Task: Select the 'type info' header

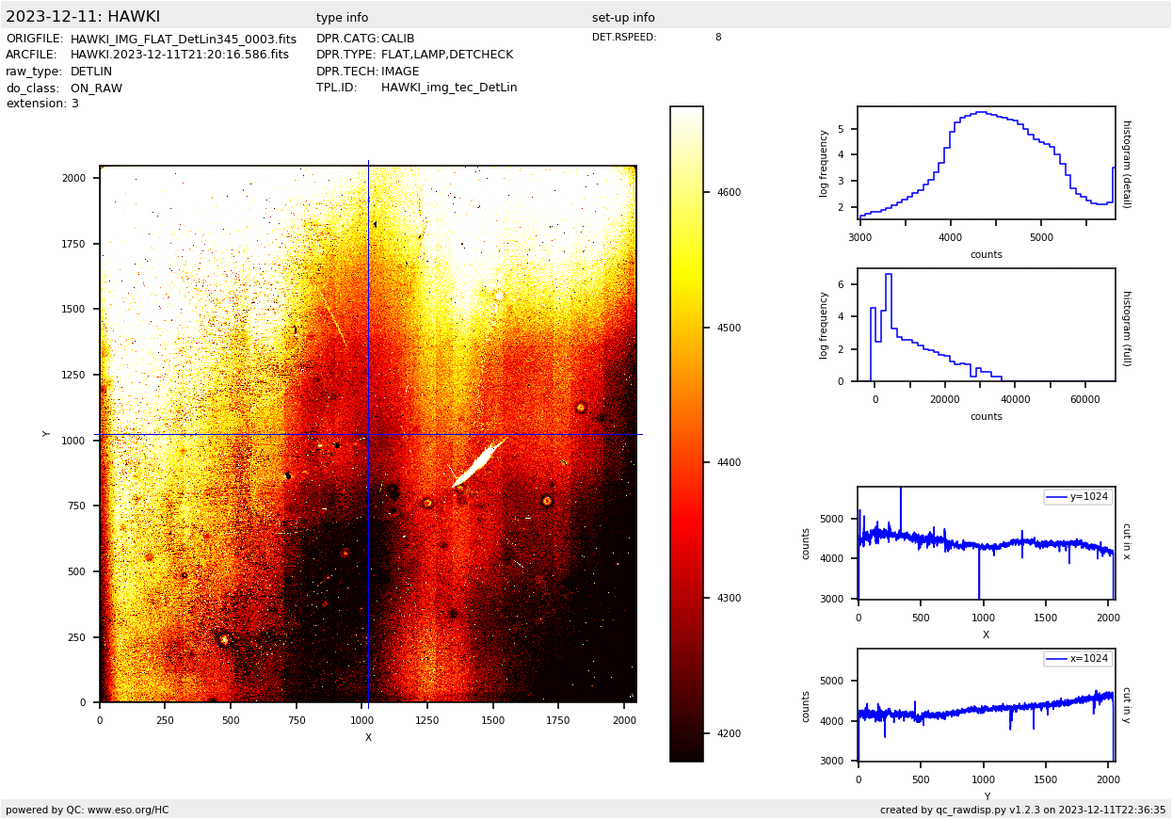Action: [x=342, y=18]
